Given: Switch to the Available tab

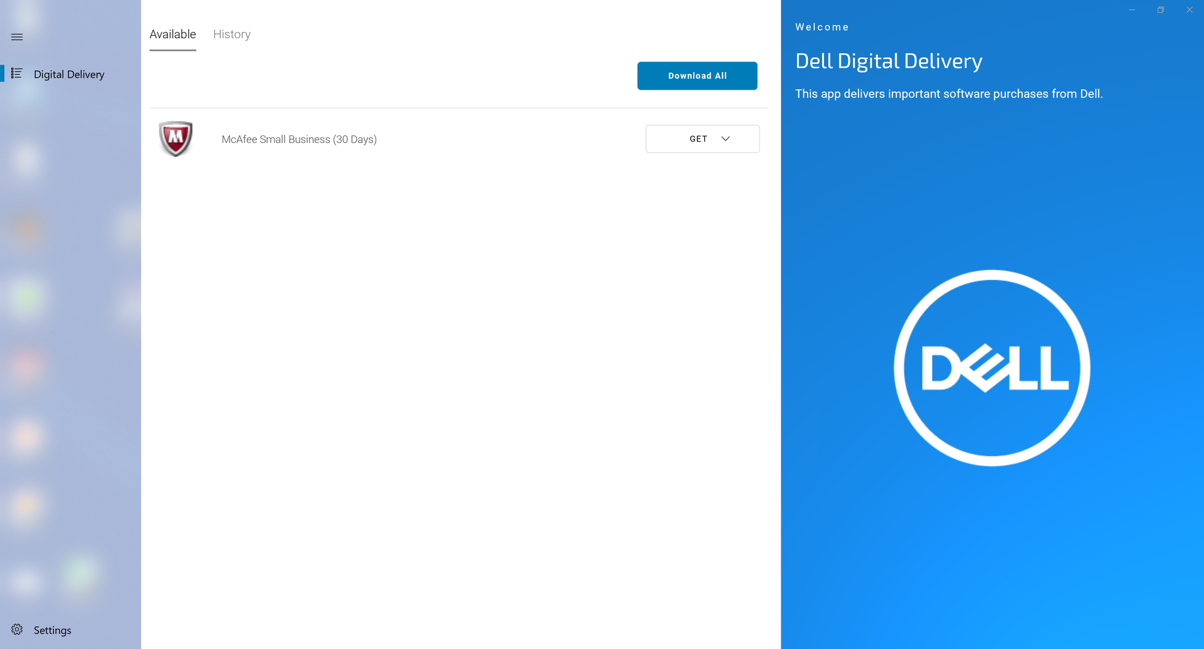Looking at the screenshot, I should click(172, 34).
